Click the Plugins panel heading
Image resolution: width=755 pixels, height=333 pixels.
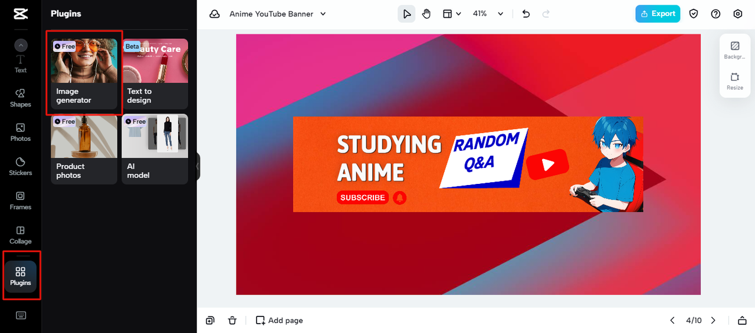click(66, 14)
